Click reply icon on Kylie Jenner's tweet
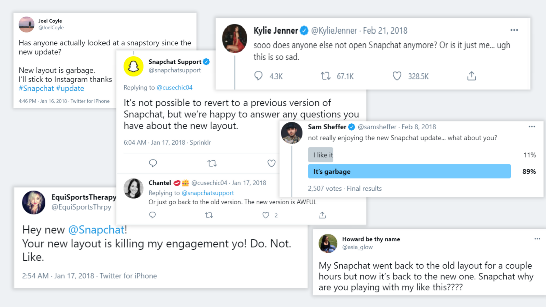Image resolution: width=546 pixels, height=307 pixels. click(x=258, y=76)
